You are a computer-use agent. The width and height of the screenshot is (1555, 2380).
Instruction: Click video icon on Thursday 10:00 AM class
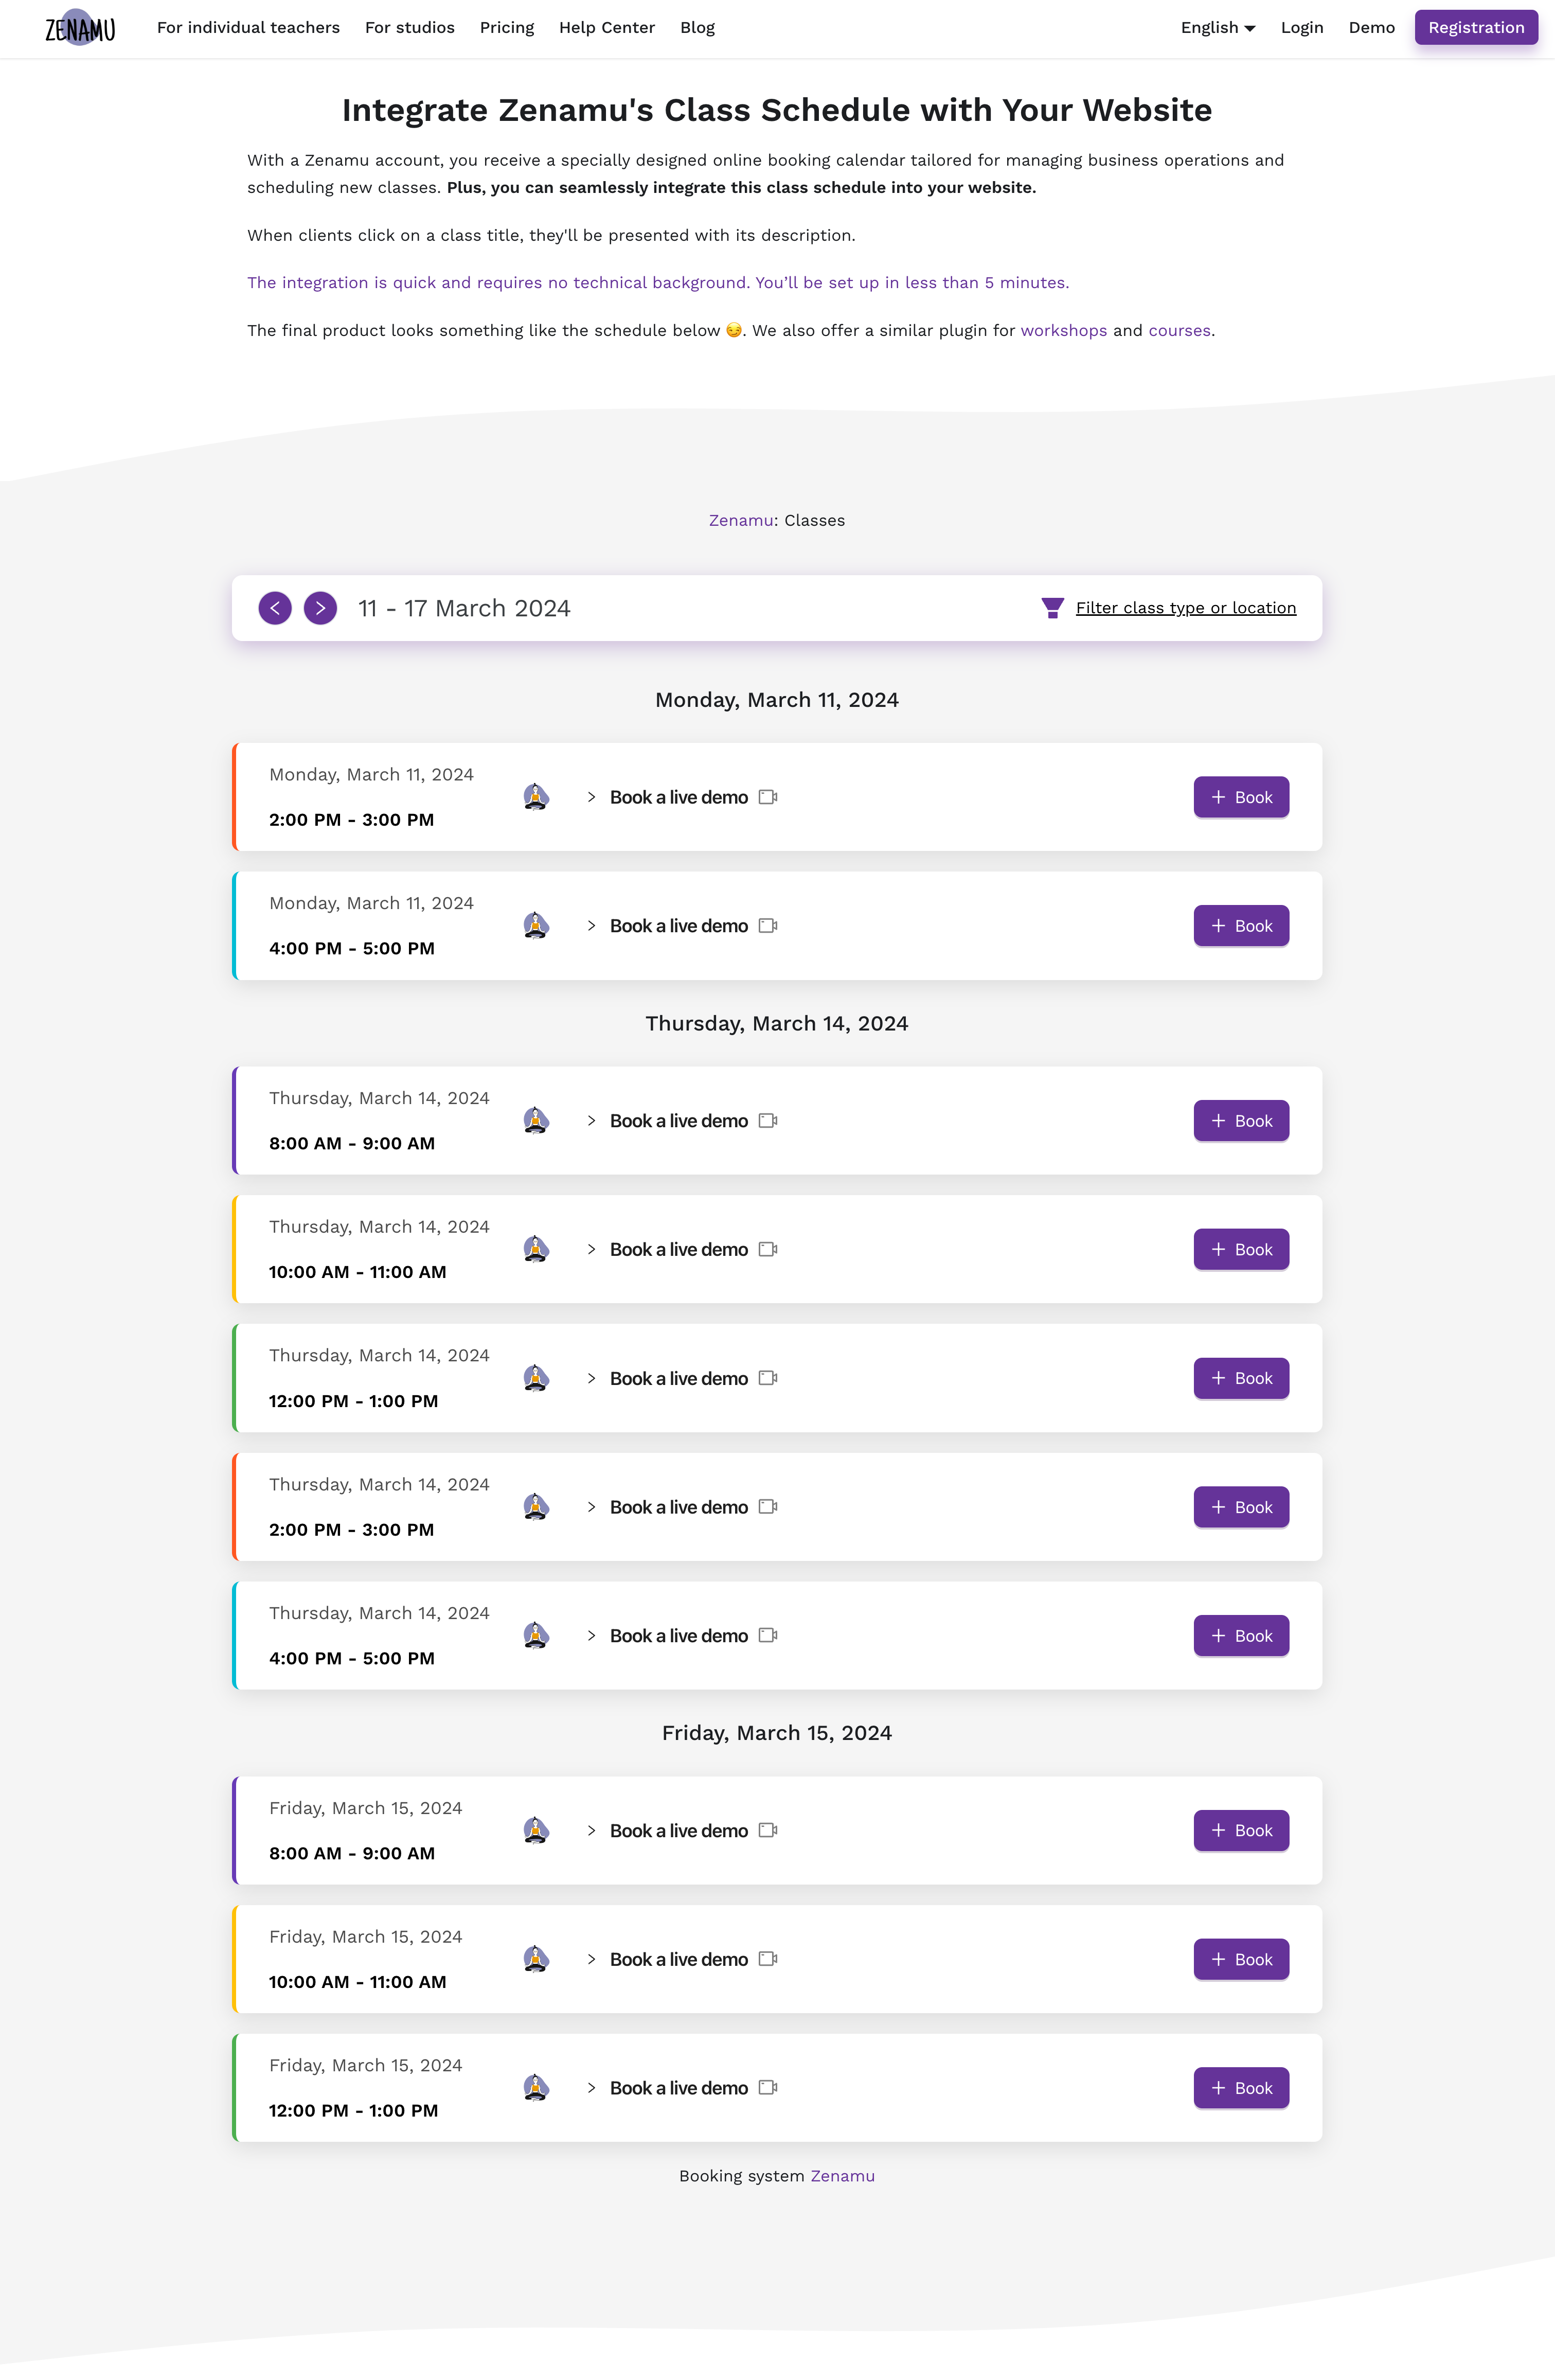point(768,1250)
